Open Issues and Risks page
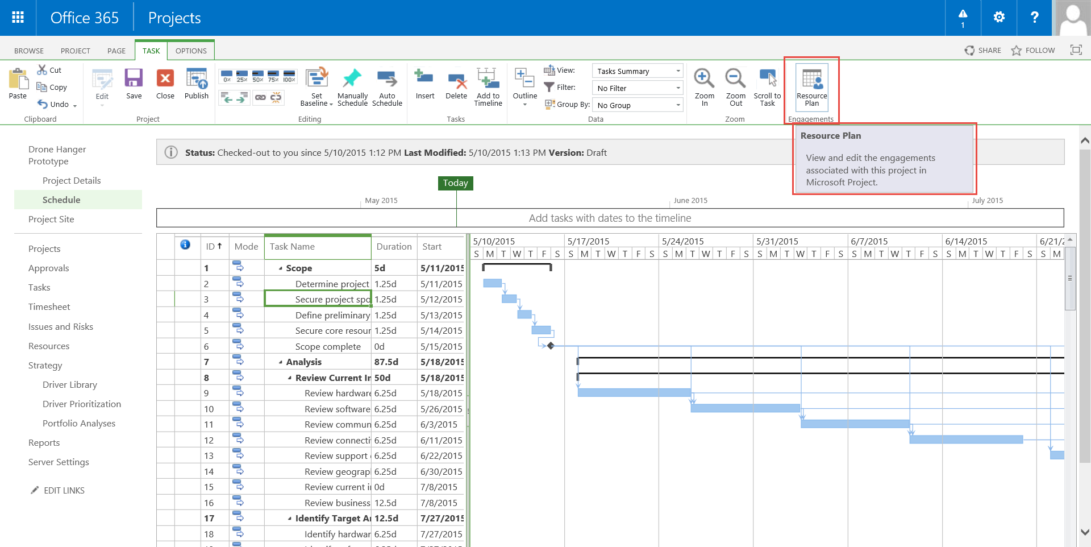1091x547 pixels. pyautogui.click(x=61, y=327)
